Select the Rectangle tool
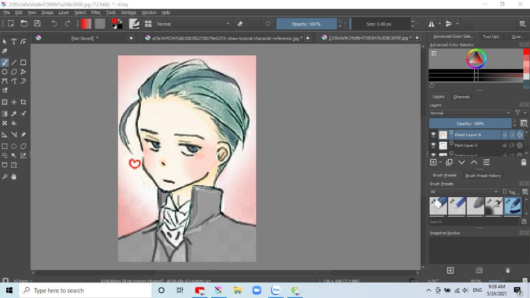This screenshot has width=530, height=298. click(x=23, y=63)
